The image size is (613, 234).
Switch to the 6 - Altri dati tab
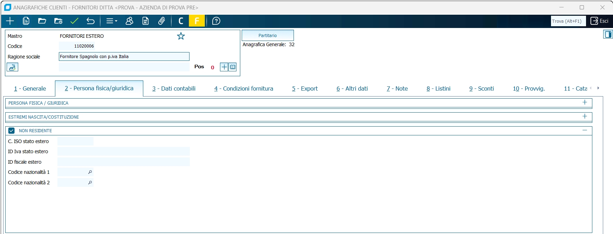tap(352, 89)
